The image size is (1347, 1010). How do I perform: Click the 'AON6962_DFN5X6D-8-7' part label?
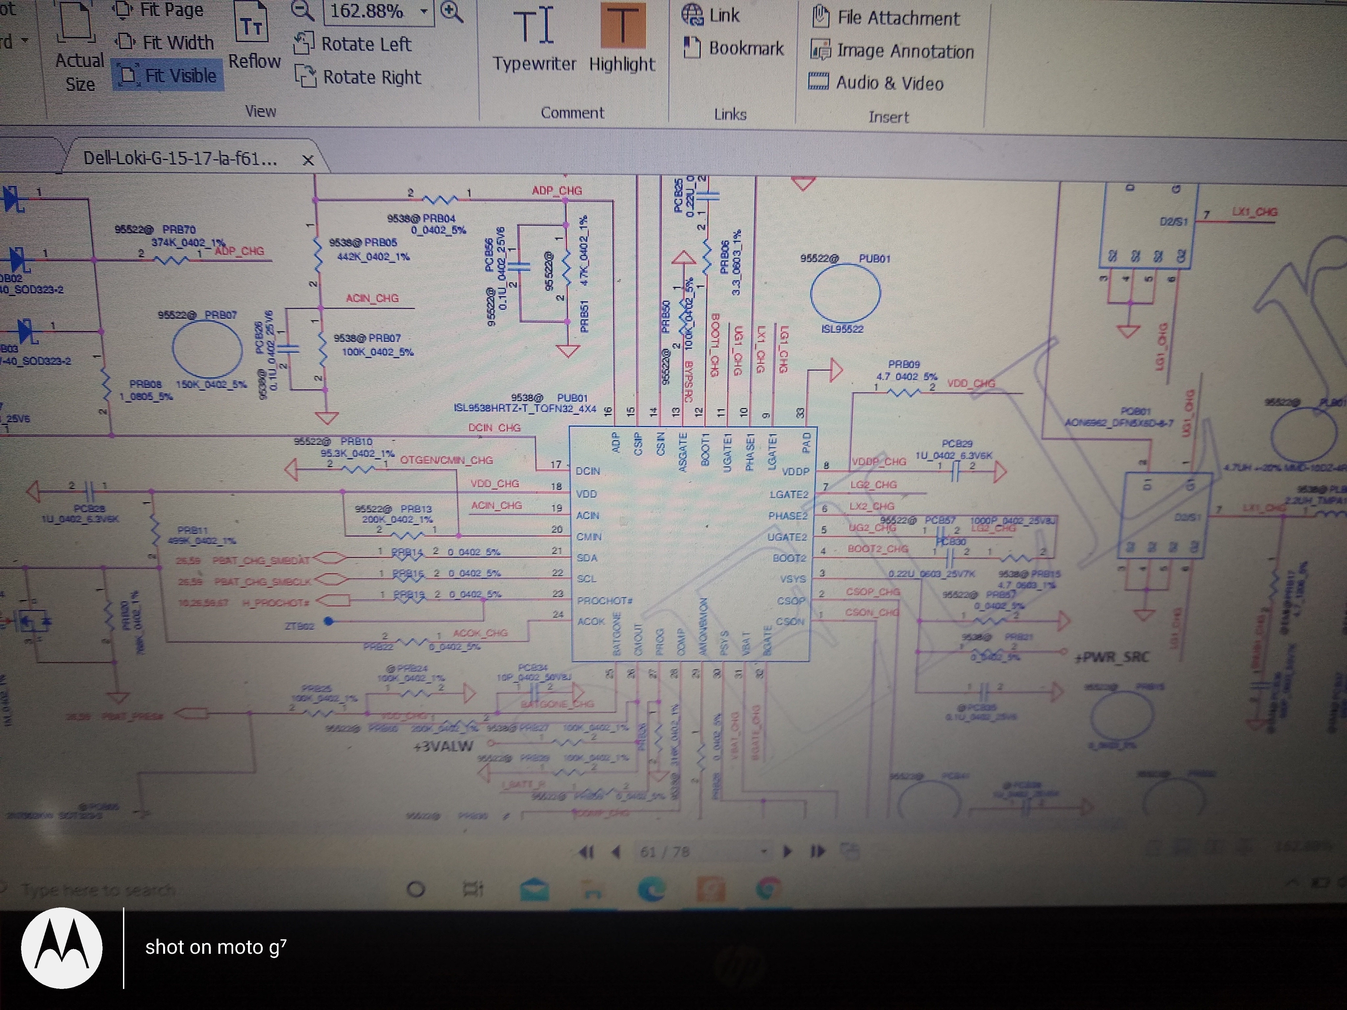pyautogui.click(x=1119, y=423)
